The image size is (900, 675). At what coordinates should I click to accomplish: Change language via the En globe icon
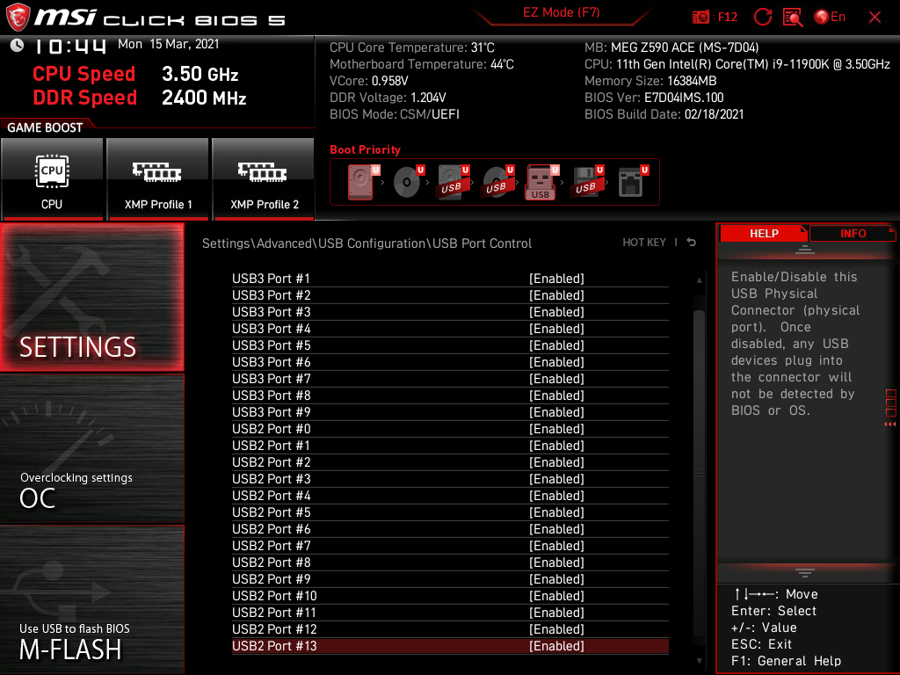coord(830,17)
